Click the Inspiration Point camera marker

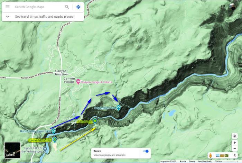(x=119, y=108)
